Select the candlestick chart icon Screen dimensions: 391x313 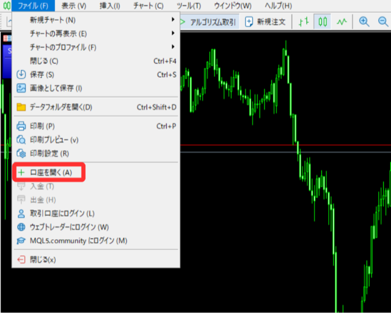(323, 21)
